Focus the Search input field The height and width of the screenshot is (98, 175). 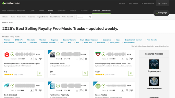[83, 17]
